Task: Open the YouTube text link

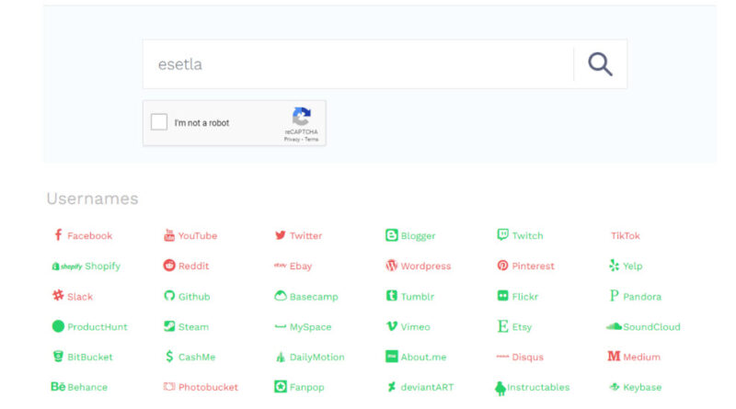Action: pyautogui.click(x=198, y=235)
